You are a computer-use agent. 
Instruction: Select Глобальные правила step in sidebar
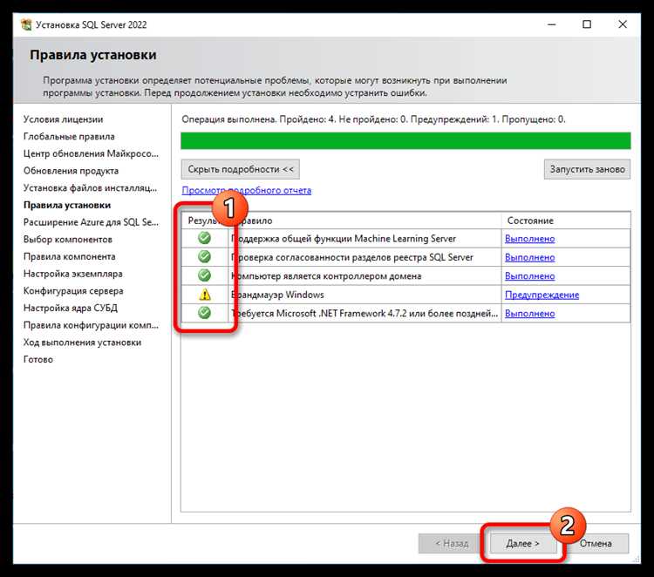pos(69,136)
